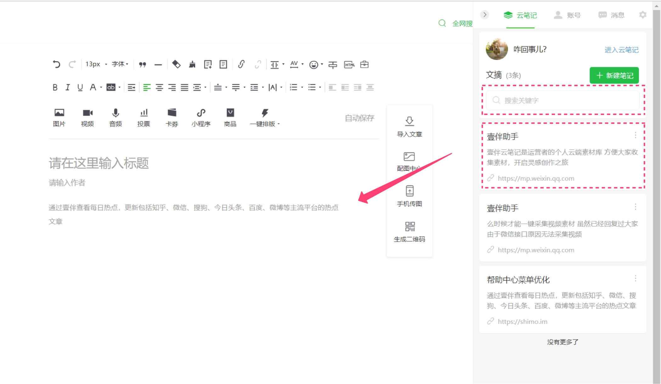Generate a QR code with 生成二维码

pos(409,232)
